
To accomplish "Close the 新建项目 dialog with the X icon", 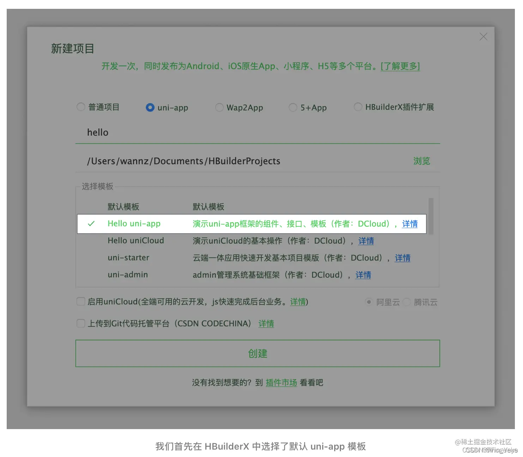I will (x=483, y=37).
